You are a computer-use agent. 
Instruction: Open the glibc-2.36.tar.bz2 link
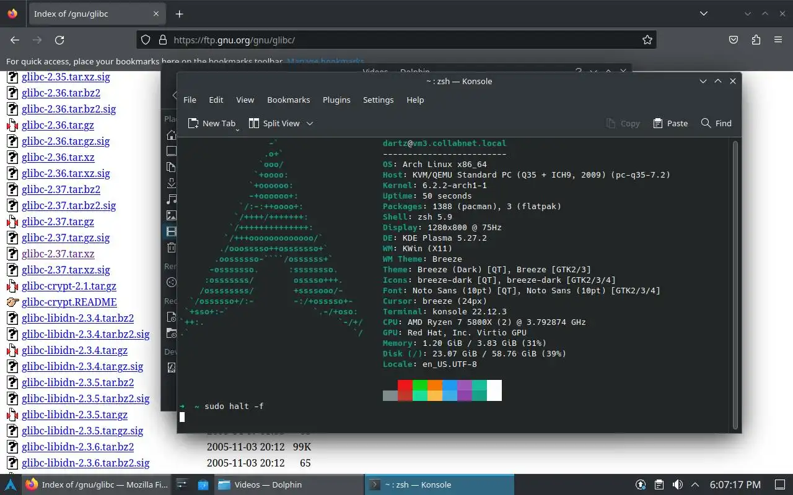pyautogui.click(x=61, y=93)
